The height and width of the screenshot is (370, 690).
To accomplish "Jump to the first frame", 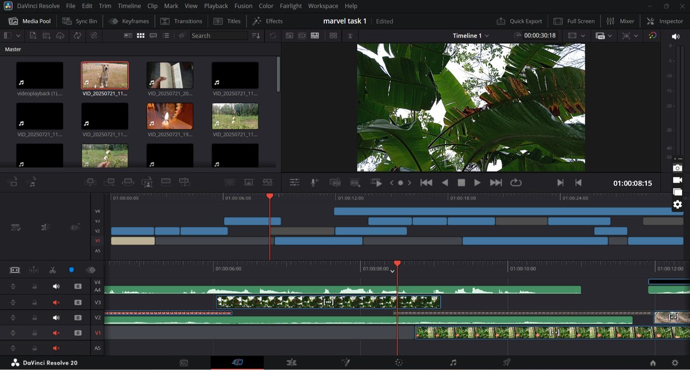I will coord(426,183).
